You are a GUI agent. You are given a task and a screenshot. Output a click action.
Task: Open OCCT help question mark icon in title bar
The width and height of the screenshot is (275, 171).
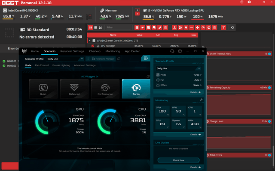click(x=242, y=2)
